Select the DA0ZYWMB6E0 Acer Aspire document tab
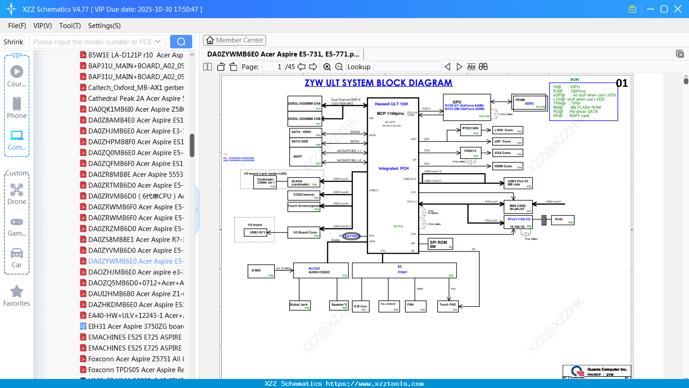The height and width of the screenshot is (388, 689). click(x=283, y=54)
